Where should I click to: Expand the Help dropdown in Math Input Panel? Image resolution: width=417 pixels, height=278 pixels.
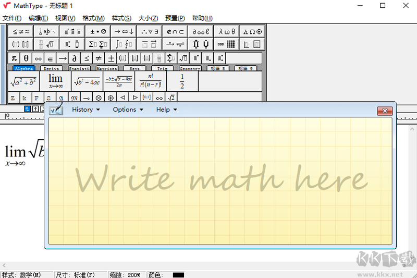(x=166, y=110)
